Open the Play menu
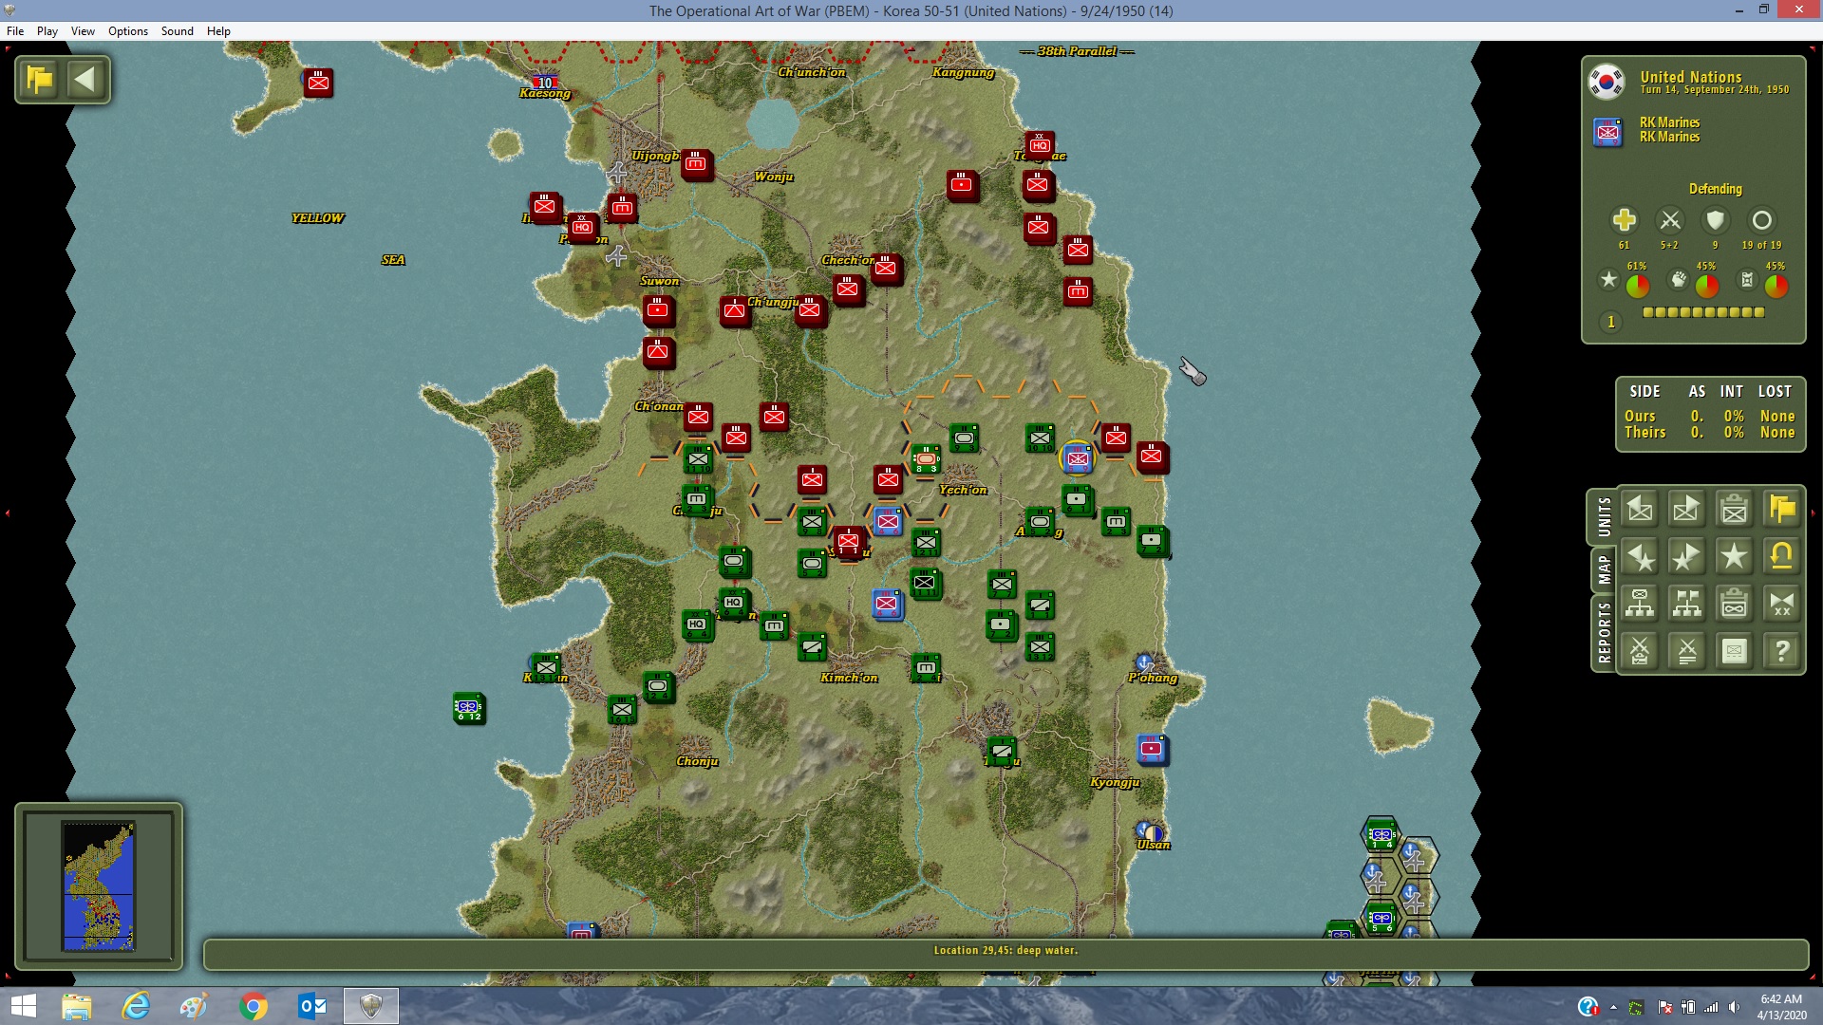 click(x=47, y=31)
